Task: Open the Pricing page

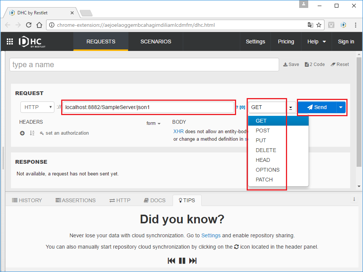Action: click(x=286, y=41)
